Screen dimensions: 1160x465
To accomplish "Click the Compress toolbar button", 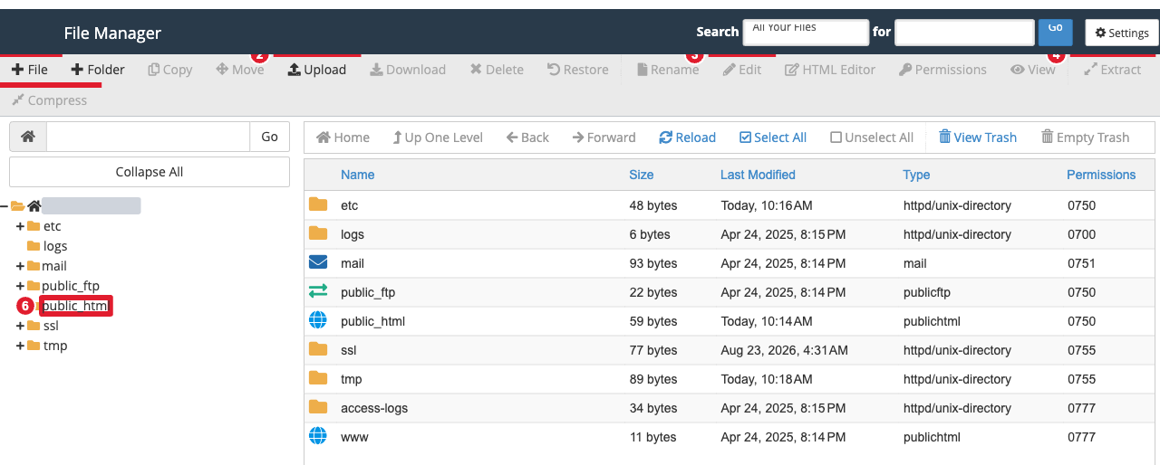I will (50, 100).
